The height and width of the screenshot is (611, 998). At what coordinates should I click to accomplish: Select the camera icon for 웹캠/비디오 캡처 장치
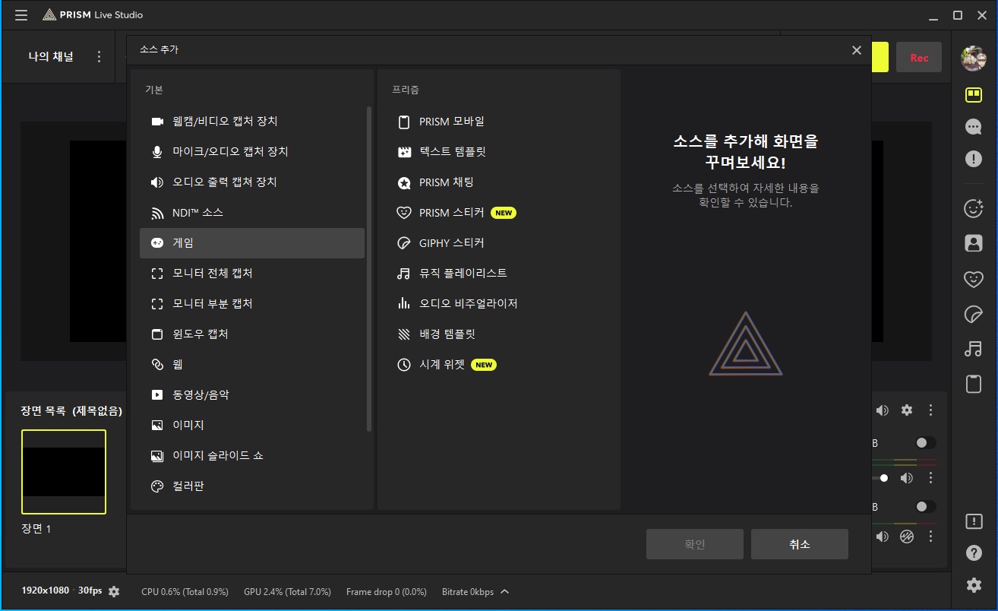click(x=157, y=122)
